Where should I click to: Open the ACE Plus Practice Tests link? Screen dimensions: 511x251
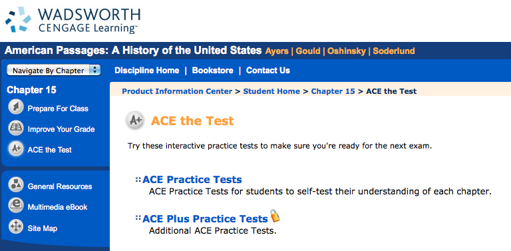coord(205,218)
